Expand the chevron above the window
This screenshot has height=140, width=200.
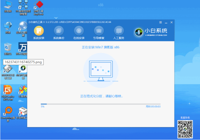[56, 18]
